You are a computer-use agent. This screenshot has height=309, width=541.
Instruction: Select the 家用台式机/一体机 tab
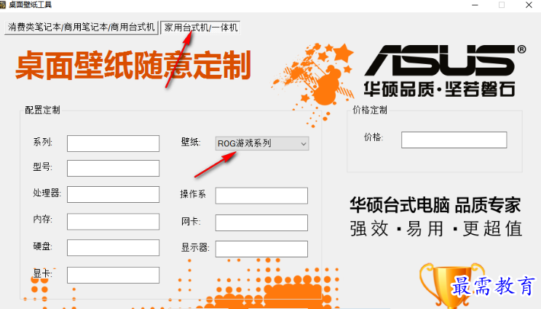pos(200,28)
